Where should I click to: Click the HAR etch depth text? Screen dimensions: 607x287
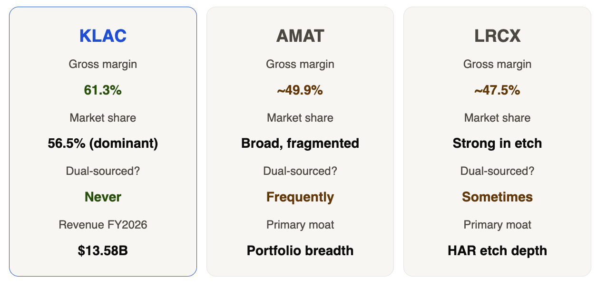(497, 250)
